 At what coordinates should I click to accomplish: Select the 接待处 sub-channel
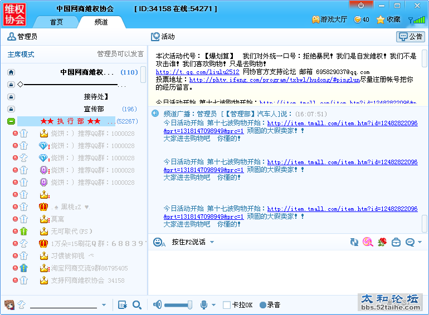[96, 96]
